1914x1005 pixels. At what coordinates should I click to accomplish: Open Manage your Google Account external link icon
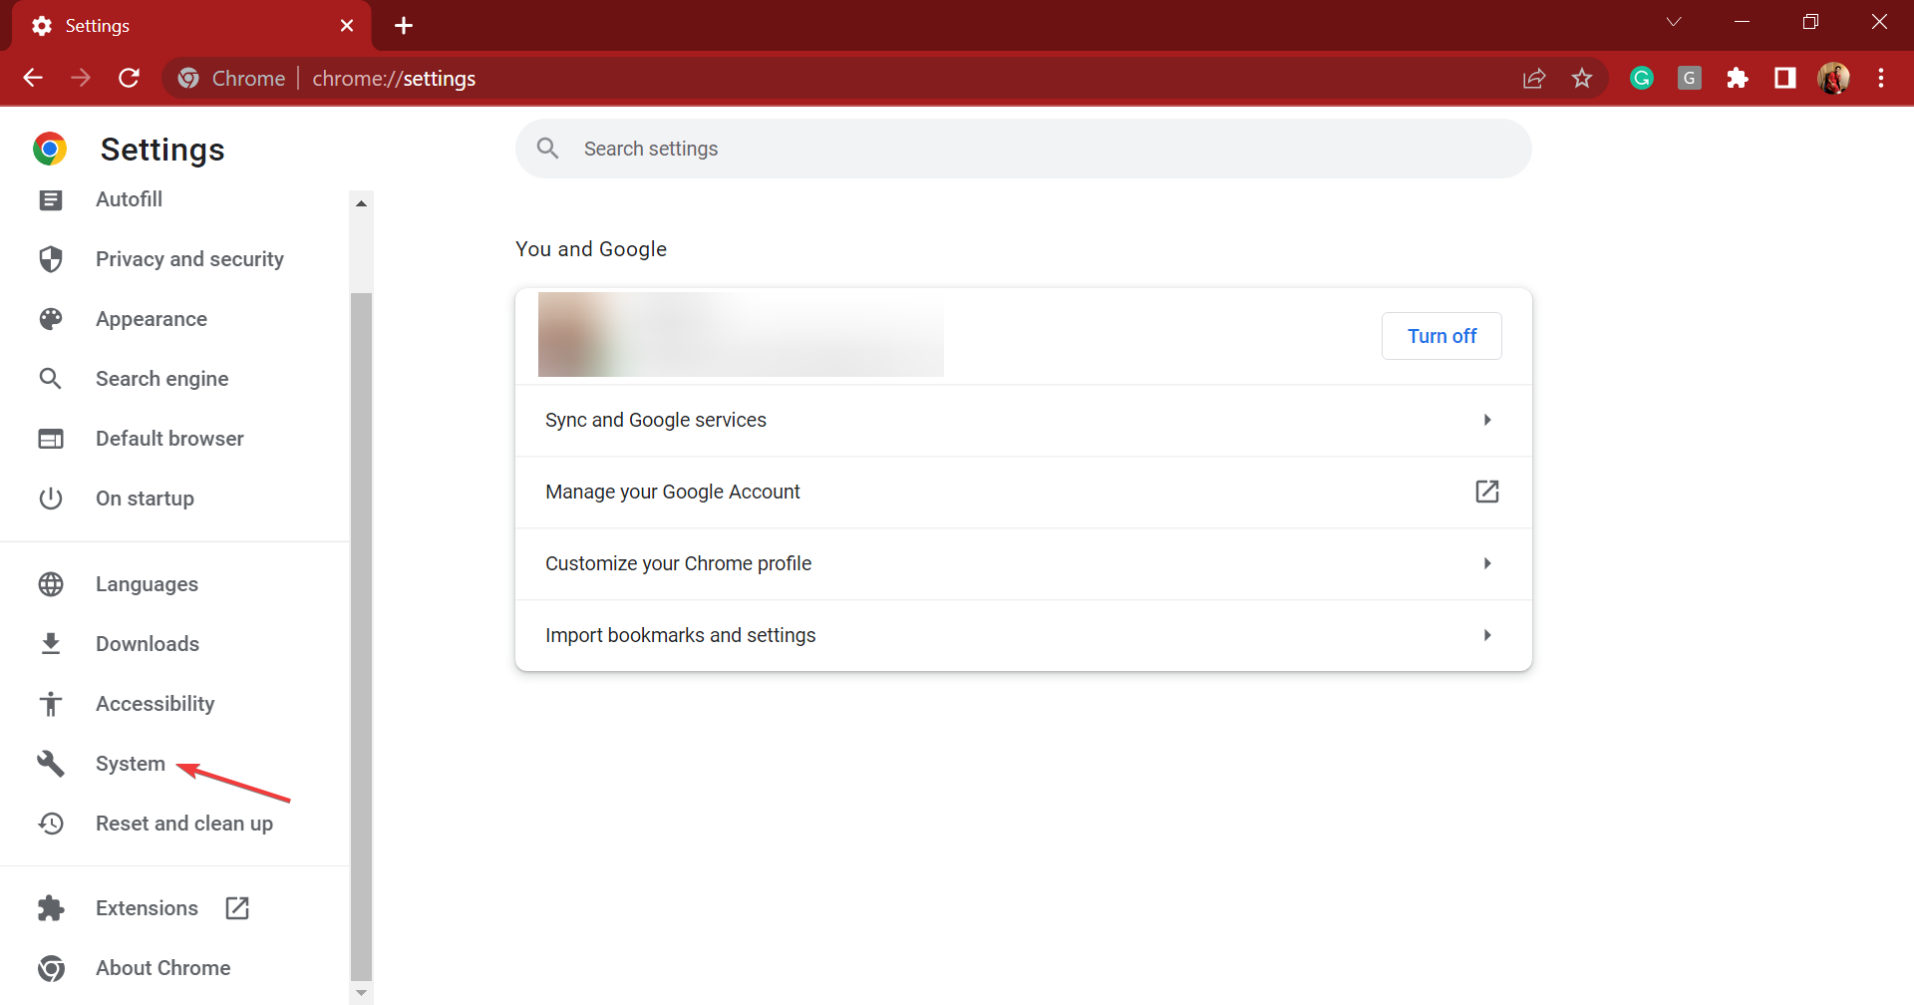point(1487,492)
